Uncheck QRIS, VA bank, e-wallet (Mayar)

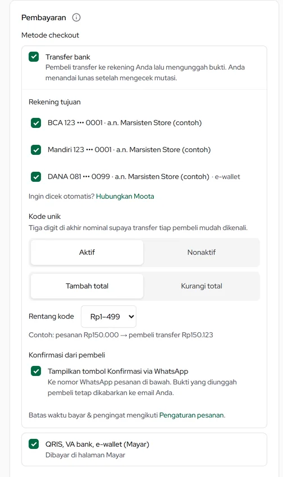tap(34, 444)
